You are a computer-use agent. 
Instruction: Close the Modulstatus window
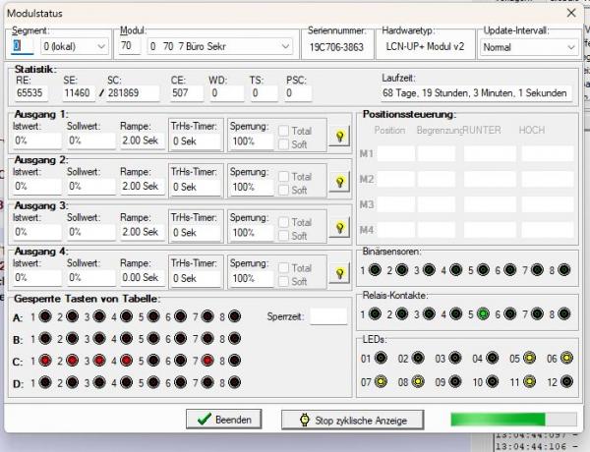(571, 12)
